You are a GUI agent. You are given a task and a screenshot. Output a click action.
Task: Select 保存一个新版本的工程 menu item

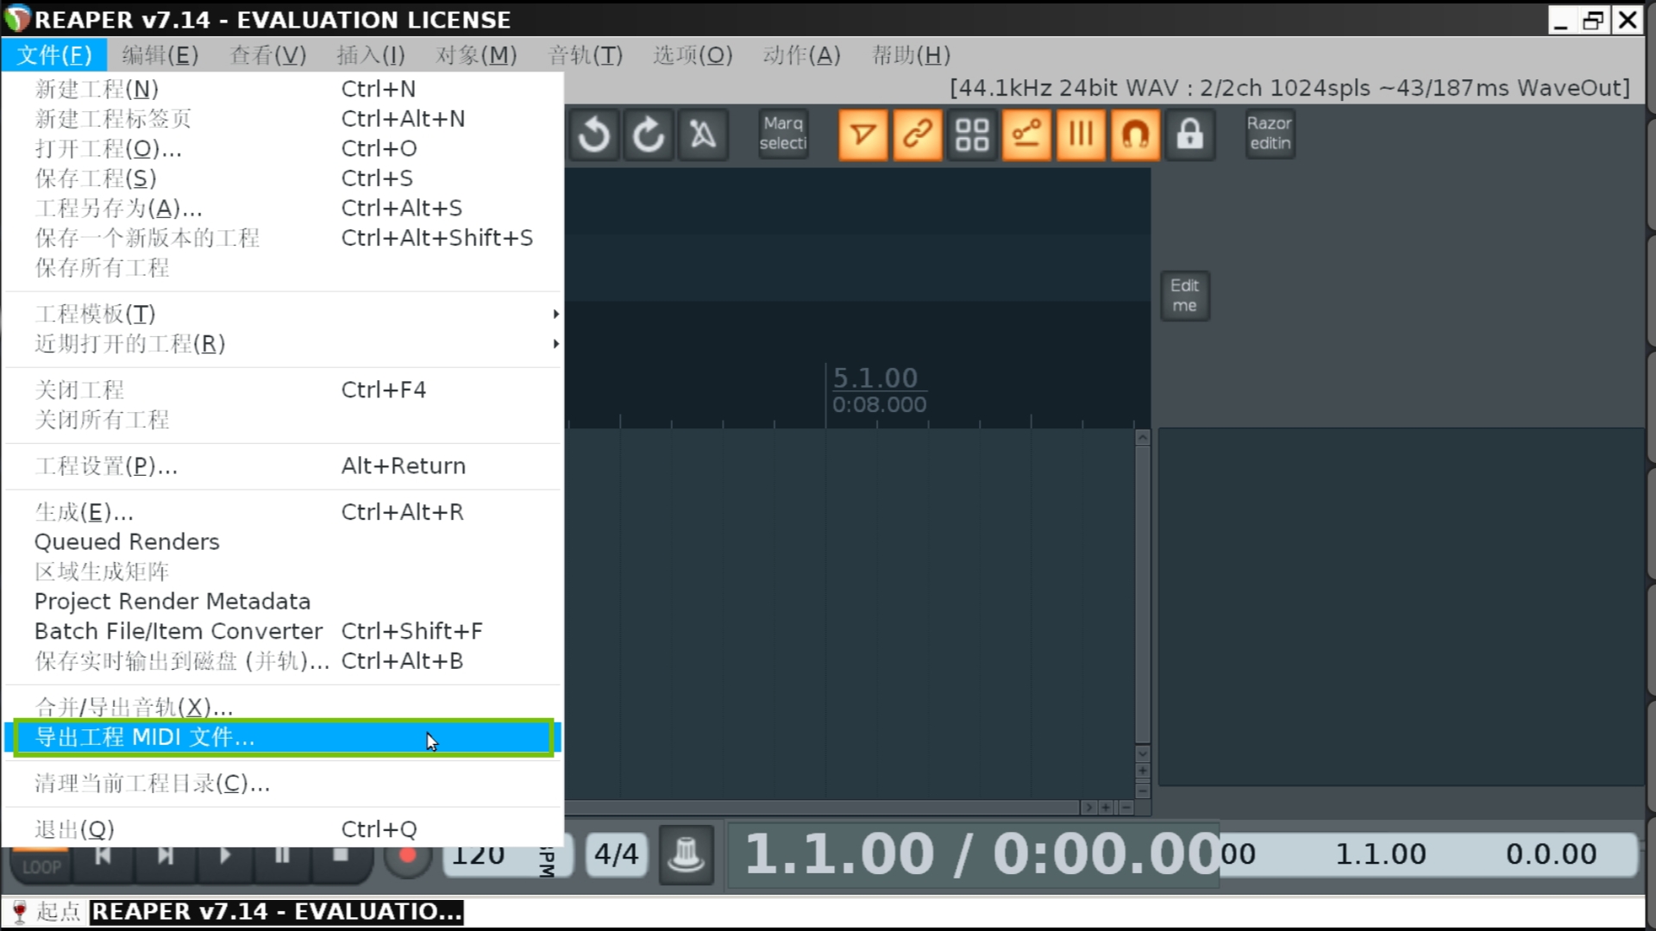(283, 238)
